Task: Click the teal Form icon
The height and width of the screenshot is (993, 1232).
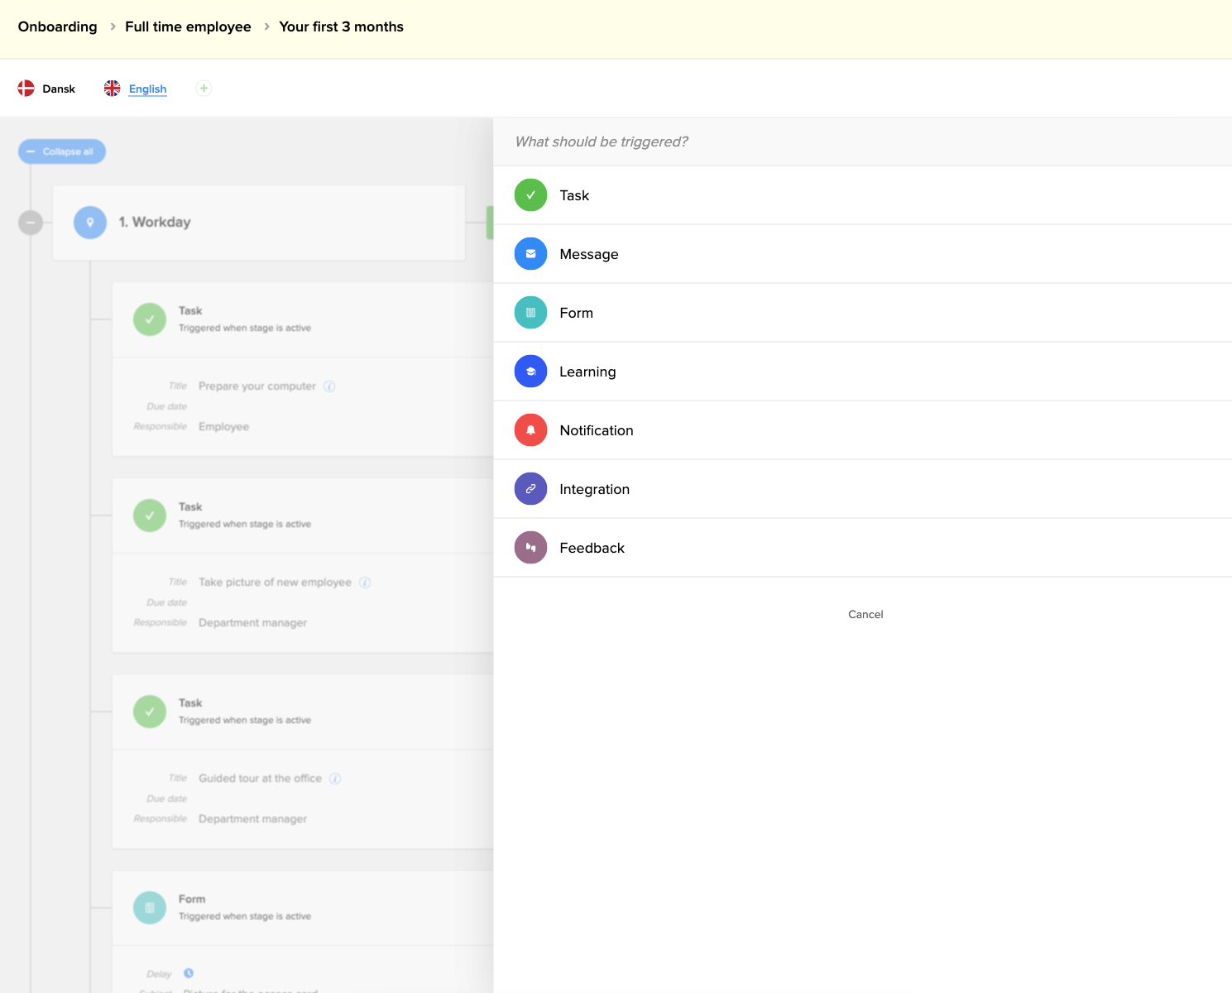Action: point(530,313)
